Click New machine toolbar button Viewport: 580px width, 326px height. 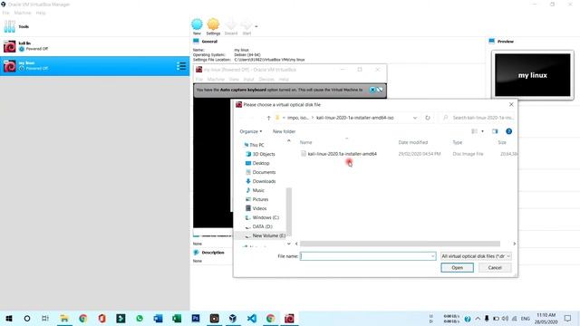click(x=197, y=26)
